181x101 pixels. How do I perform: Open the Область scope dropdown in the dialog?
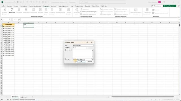pos(87,48)
